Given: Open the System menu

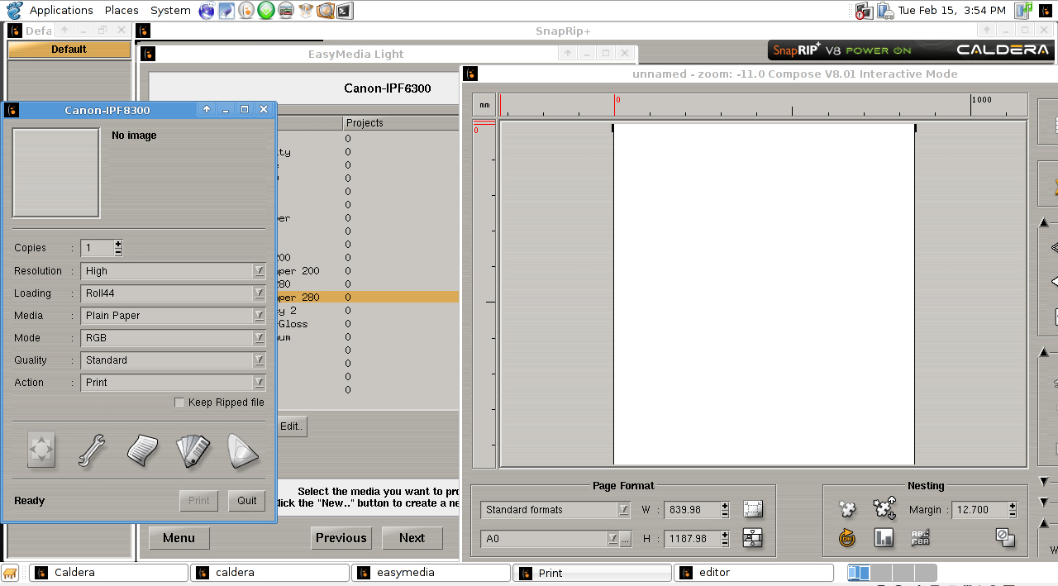Looking at the screenshot, I should tap(170, 10).
